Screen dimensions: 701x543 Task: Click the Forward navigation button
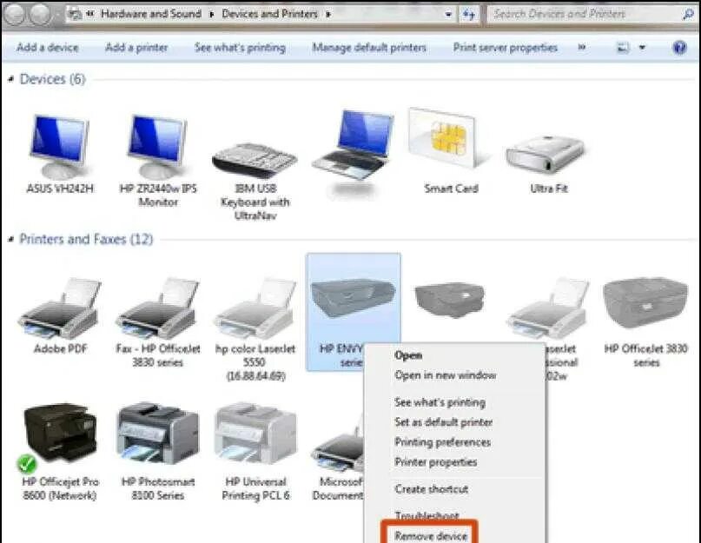pos(40,14)
